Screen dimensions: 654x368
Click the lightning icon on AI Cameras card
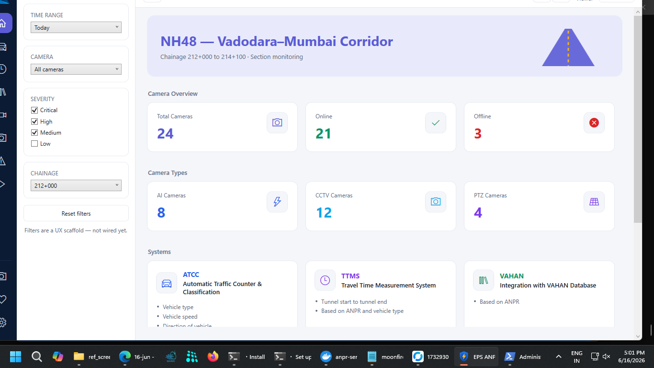pyautogui.click(x=277, y=202)
